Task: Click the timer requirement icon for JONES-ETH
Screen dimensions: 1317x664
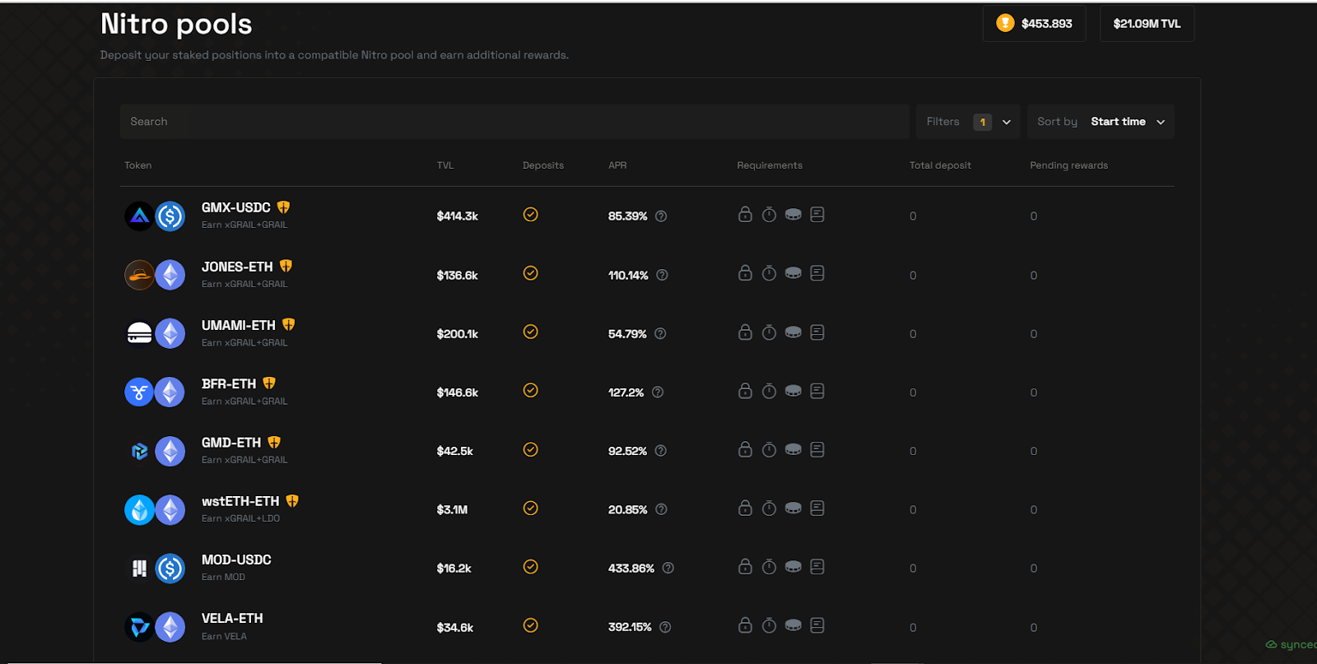Action: 769,273
